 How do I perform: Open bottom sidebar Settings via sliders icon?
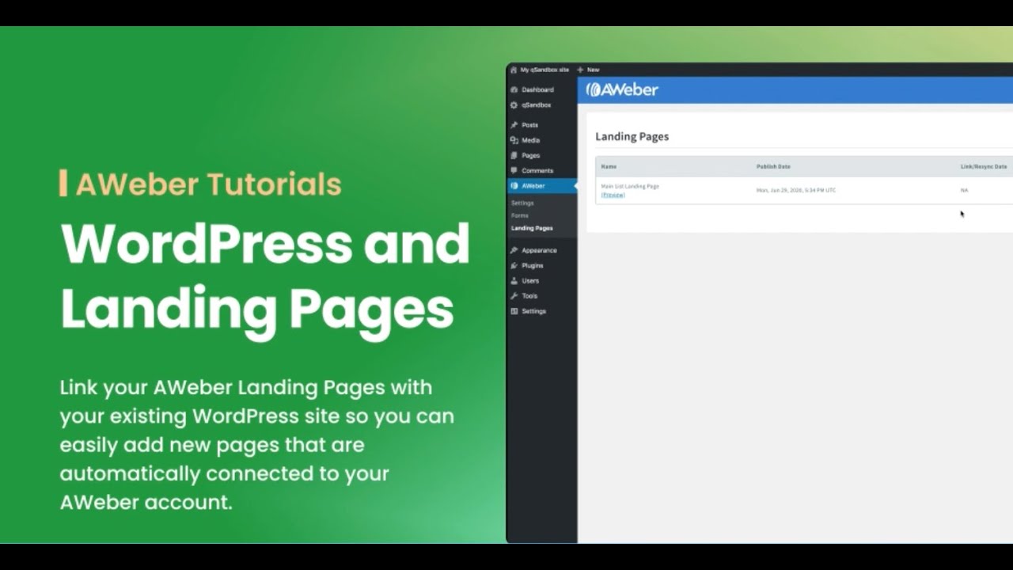click(514, 311)
